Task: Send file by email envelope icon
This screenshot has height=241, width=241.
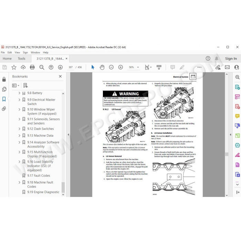Action: [x=227, y=67]
